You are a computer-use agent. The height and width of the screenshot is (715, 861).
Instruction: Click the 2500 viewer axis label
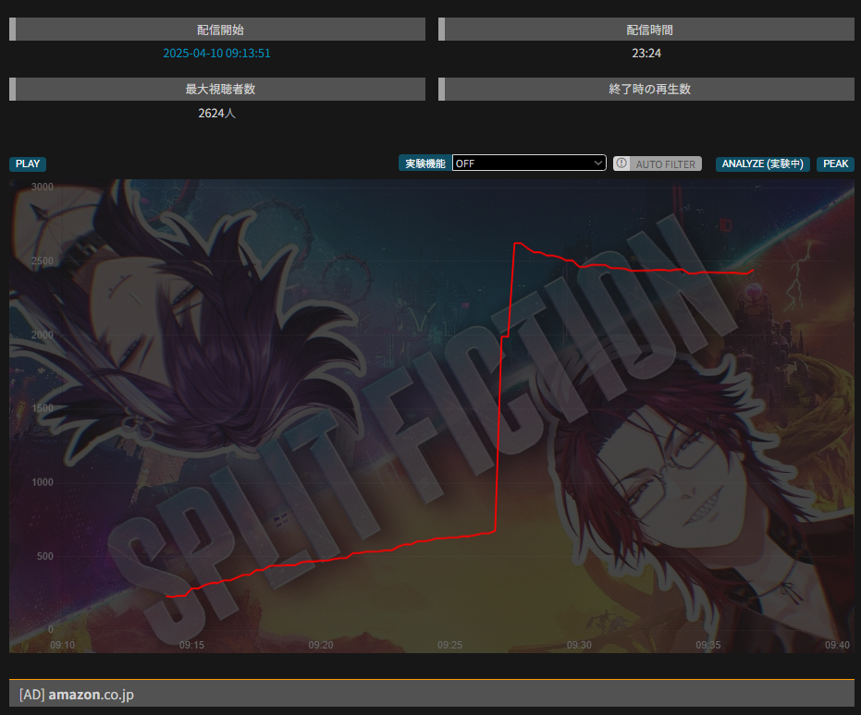[x=43, y=261]
